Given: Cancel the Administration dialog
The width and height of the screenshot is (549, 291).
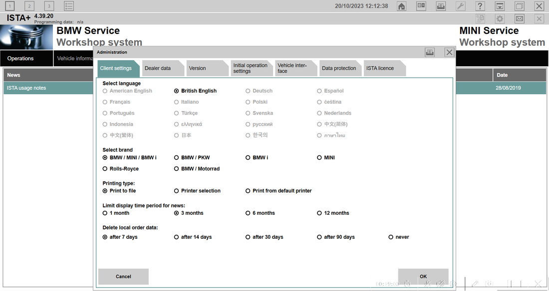Looking at the screenshot, I should [x=123, y=277].
